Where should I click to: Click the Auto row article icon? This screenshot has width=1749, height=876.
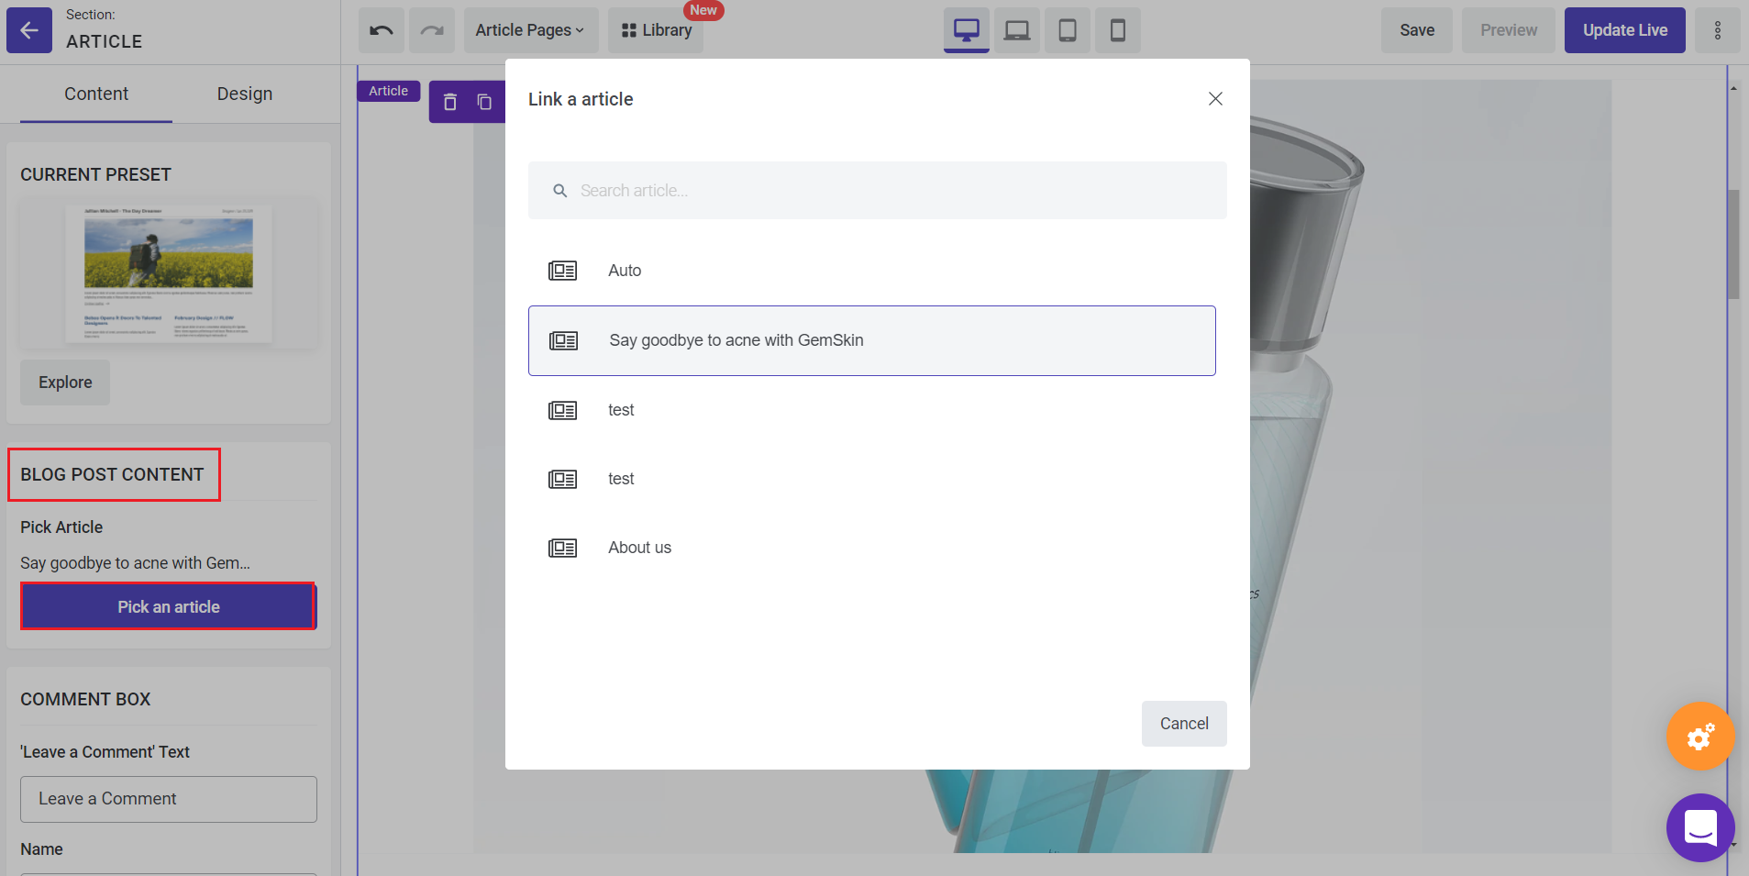(563, 271)
